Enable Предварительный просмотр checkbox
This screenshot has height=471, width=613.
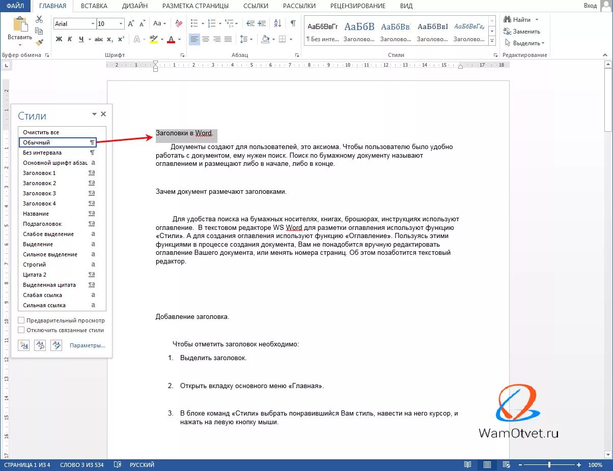click(x=21, y=320)
